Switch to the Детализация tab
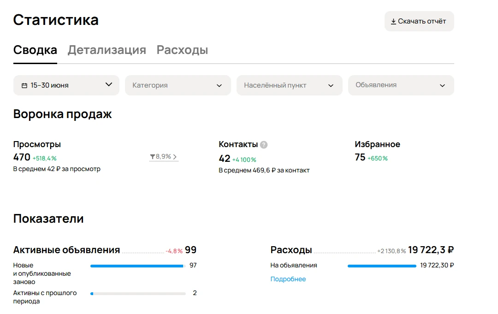The height and width of the screenshot is (314, 498). coord(107,50)
